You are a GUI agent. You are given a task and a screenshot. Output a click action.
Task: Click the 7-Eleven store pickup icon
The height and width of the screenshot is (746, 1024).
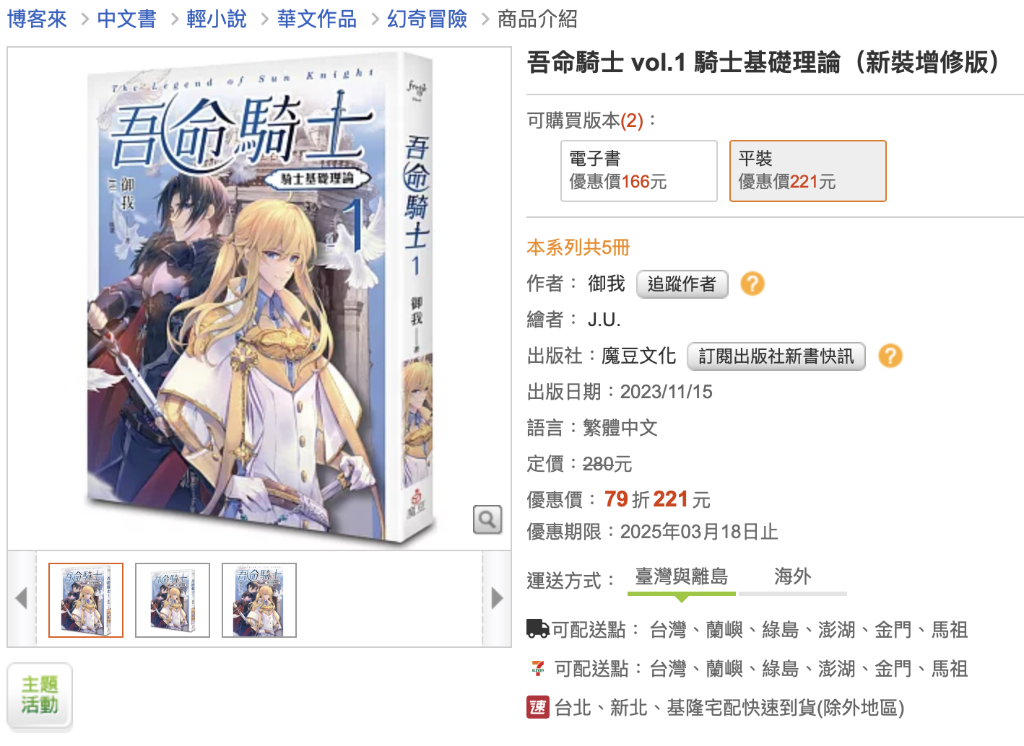point(538,668)
